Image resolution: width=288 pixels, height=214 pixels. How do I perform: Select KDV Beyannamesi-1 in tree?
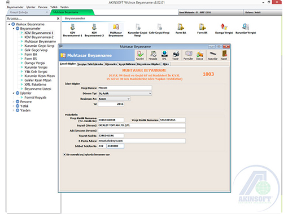pyautogui.click(x=39, y=33)
